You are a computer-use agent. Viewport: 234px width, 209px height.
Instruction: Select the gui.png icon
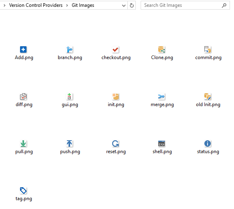(x=69, y=96)
